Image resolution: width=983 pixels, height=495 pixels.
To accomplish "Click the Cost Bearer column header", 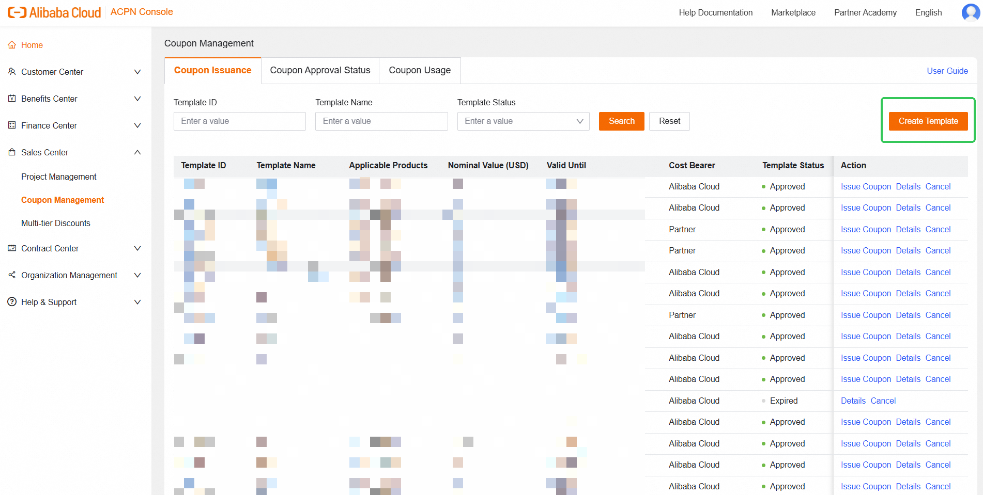I will [692, 165].
